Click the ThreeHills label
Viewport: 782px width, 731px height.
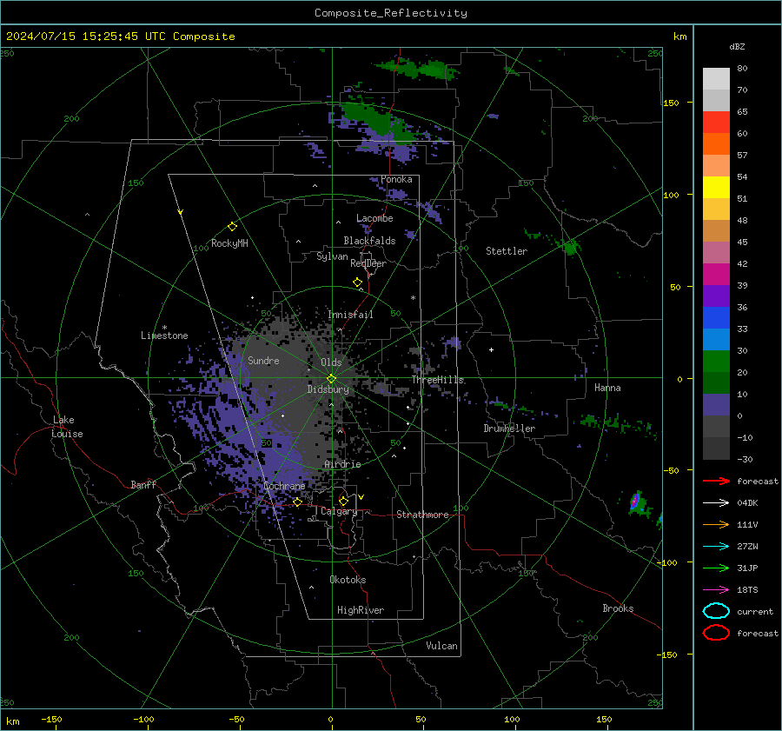437,380
